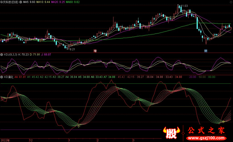
Task: Click the red 增 event marker
Action: pos(95,51)
